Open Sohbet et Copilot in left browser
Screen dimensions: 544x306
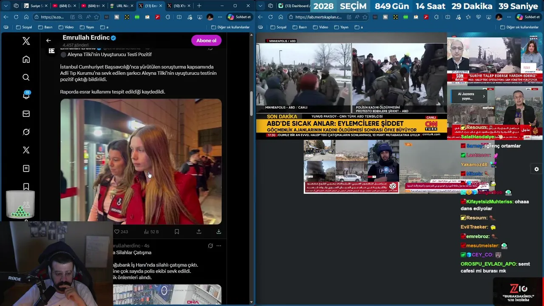[239, 17]
